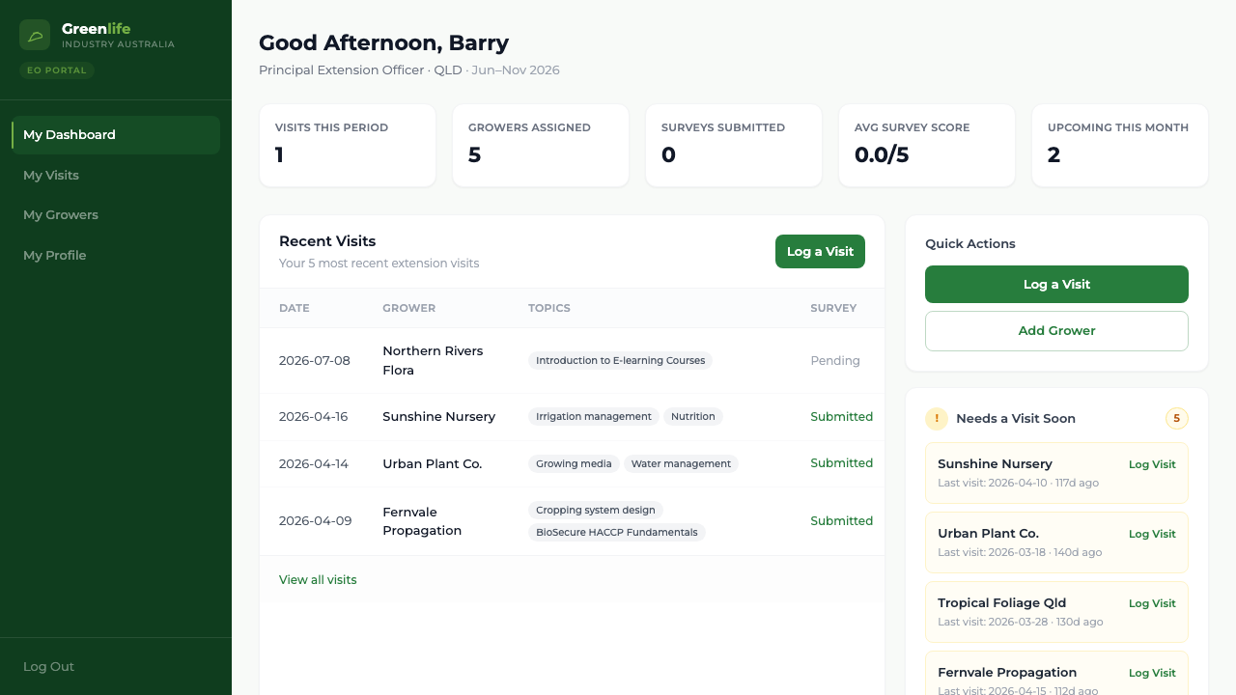Open My Profile page
1236x695 pixels.
pos(116,256)
